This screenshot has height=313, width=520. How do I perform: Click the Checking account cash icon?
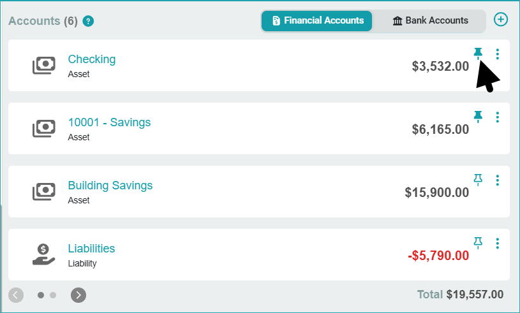43,66
